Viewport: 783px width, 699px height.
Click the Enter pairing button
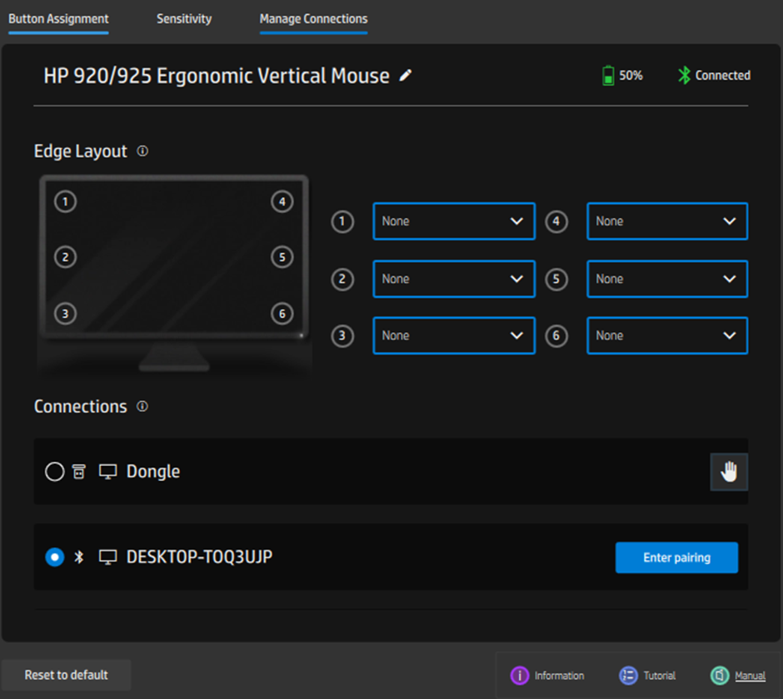click(676, 558)
